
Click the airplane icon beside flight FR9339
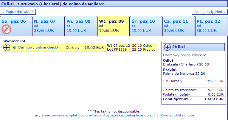[x=7, y=48]
